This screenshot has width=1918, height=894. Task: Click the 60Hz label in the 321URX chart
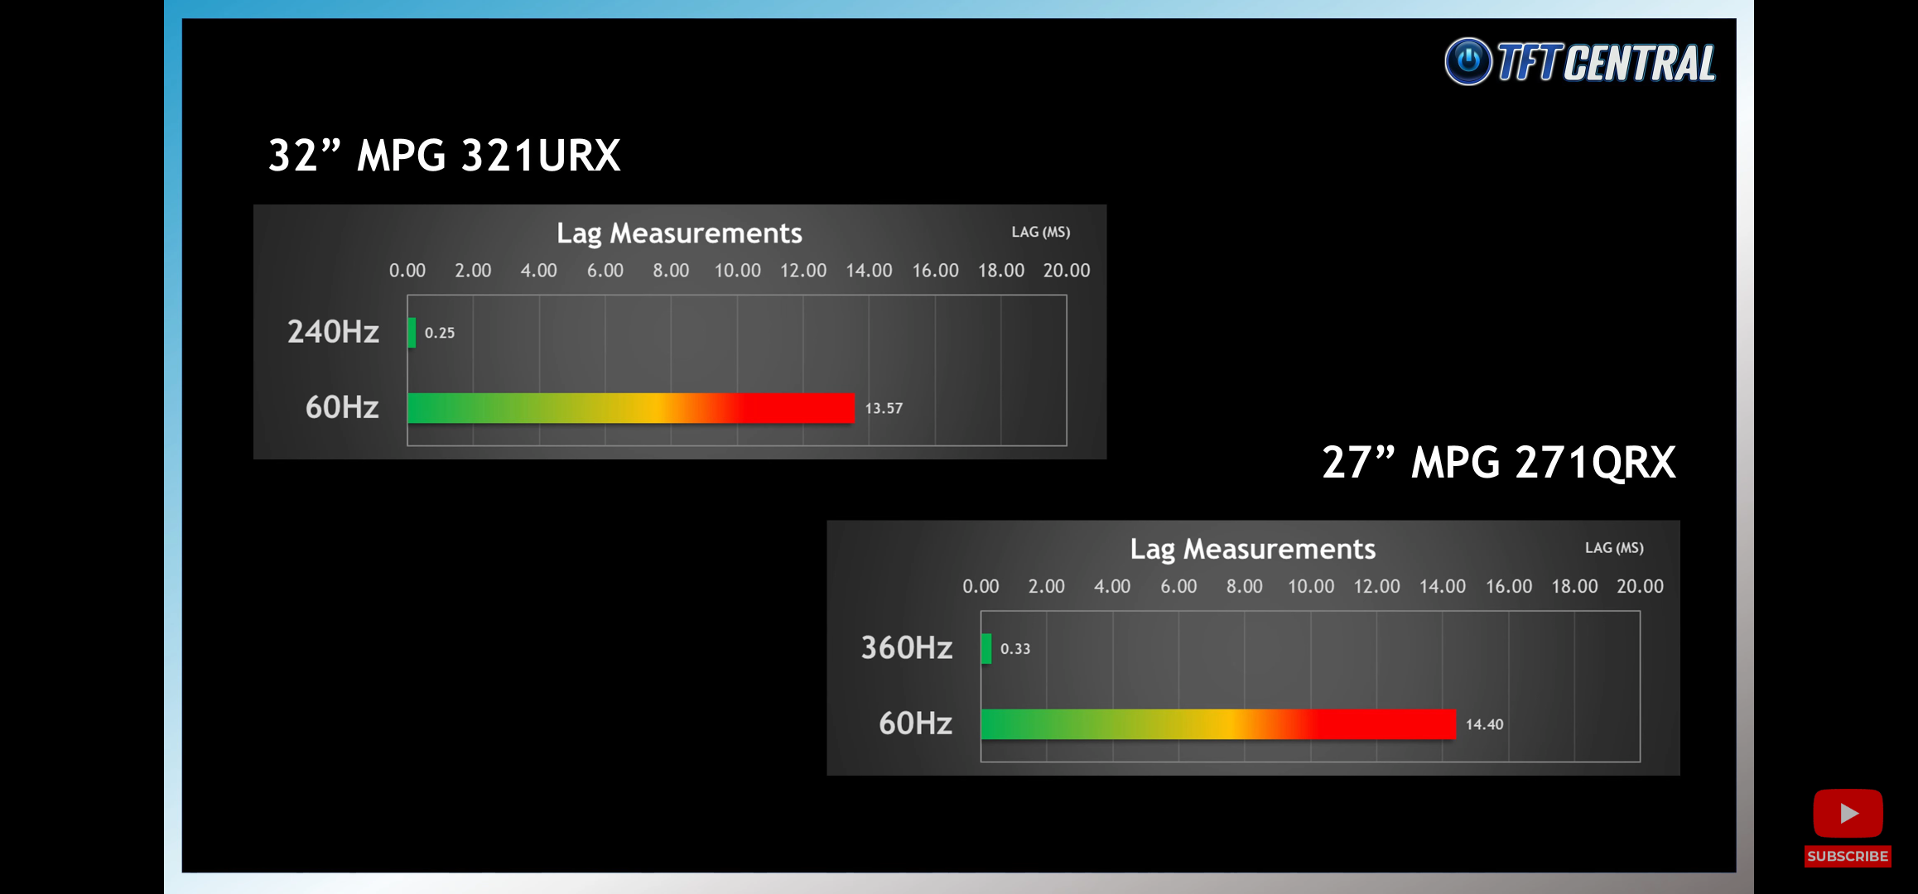[342, 407]
